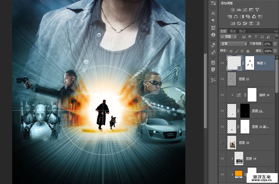Image resolution: width=279 pixels, height=184 pixels.
Task: Open the Info panel icon
Action: (x=213, y=35)
